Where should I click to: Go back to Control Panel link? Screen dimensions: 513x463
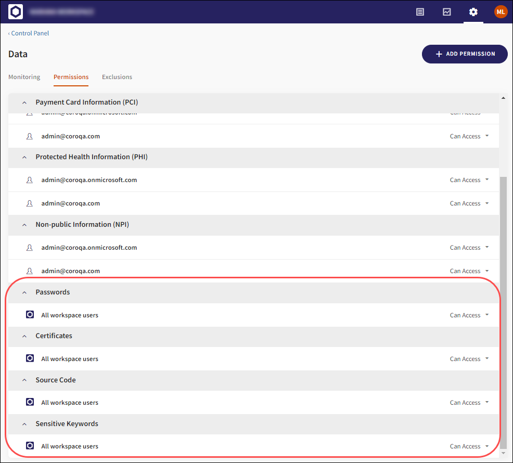(29, 33)
